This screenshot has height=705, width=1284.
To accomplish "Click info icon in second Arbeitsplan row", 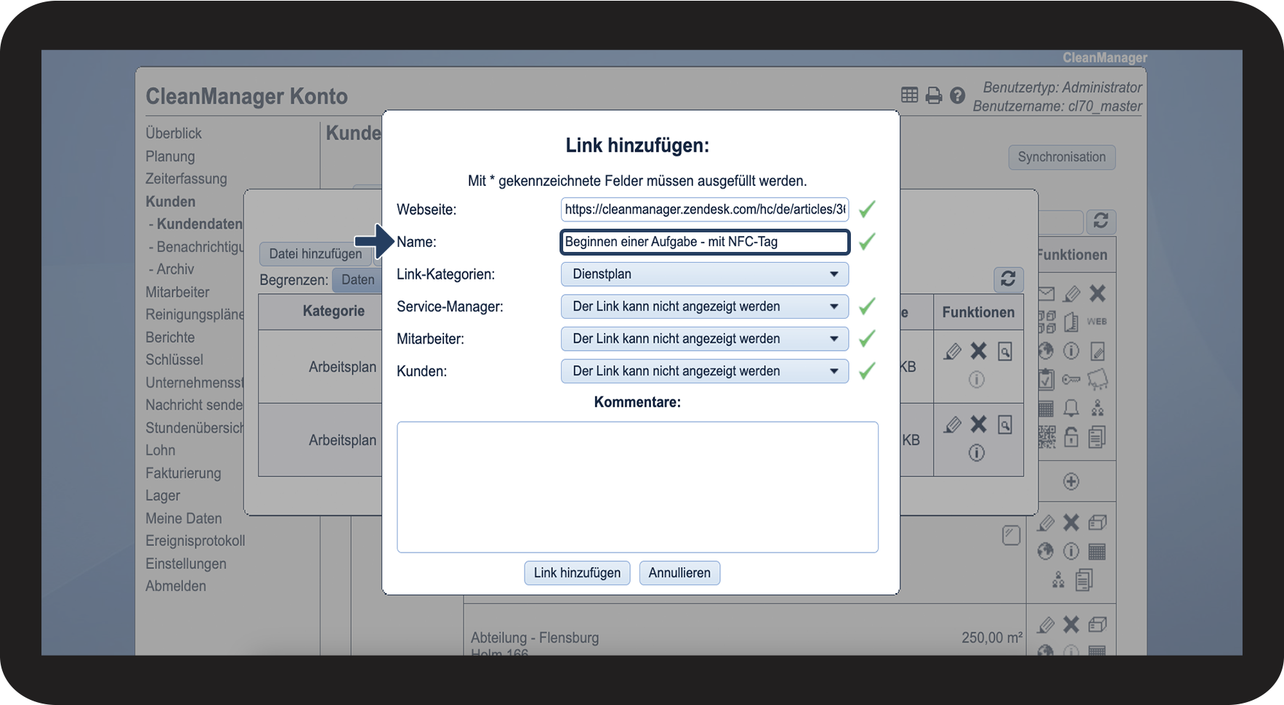I will point(977,453).
